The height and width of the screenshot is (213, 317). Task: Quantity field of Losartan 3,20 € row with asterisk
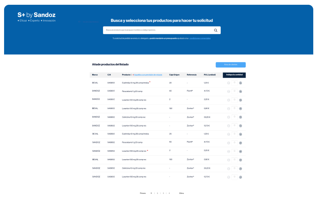point(234,151)
